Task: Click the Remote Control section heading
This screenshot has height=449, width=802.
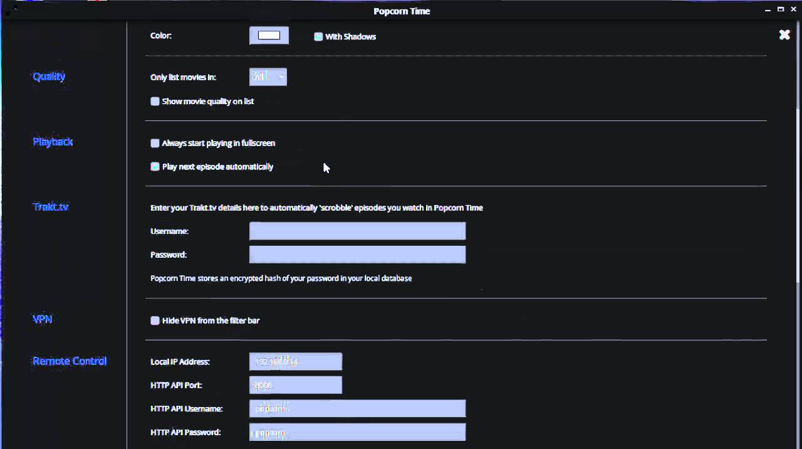Action: pyautogui.click(x=70, y=361)
